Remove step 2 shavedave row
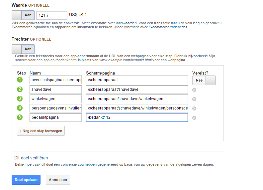 pos(194,90)
